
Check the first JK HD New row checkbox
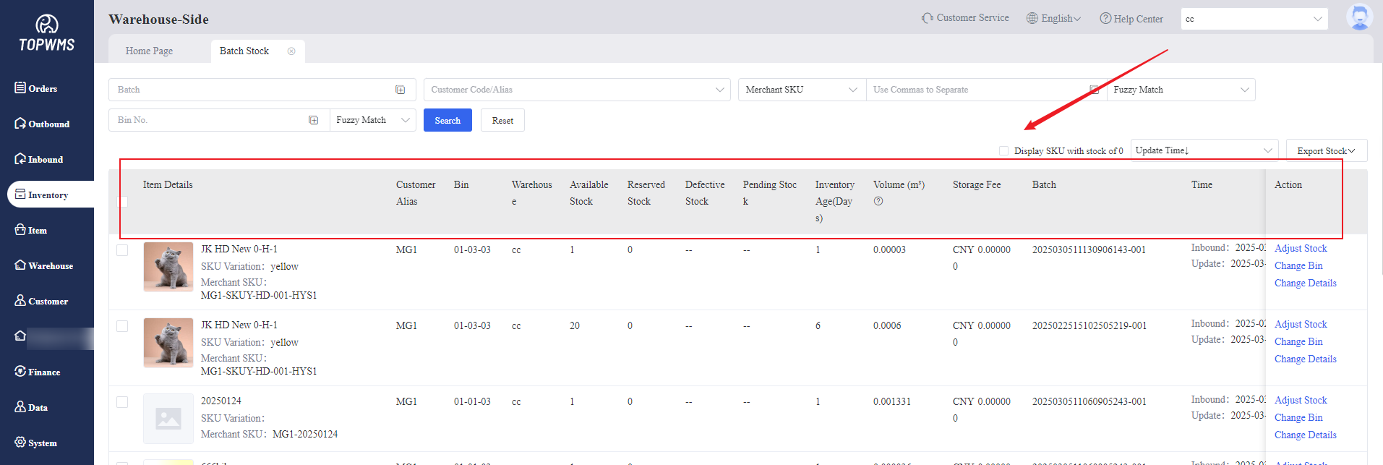tap(122, 250)
